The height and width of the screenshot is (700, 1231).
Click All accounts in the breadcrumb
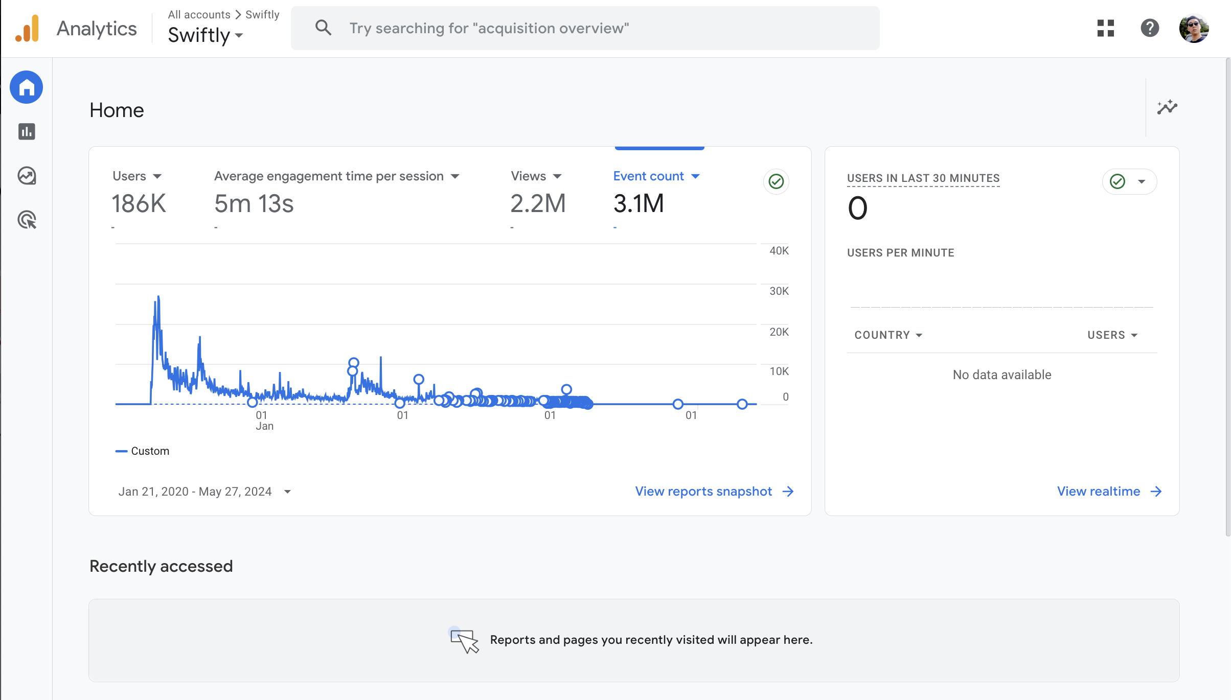pos(199,14)
